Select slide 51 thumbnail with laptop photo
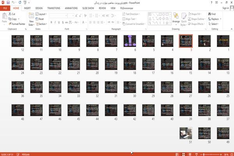This screenshot has height=156, width=234. click(x=186, y=133)
